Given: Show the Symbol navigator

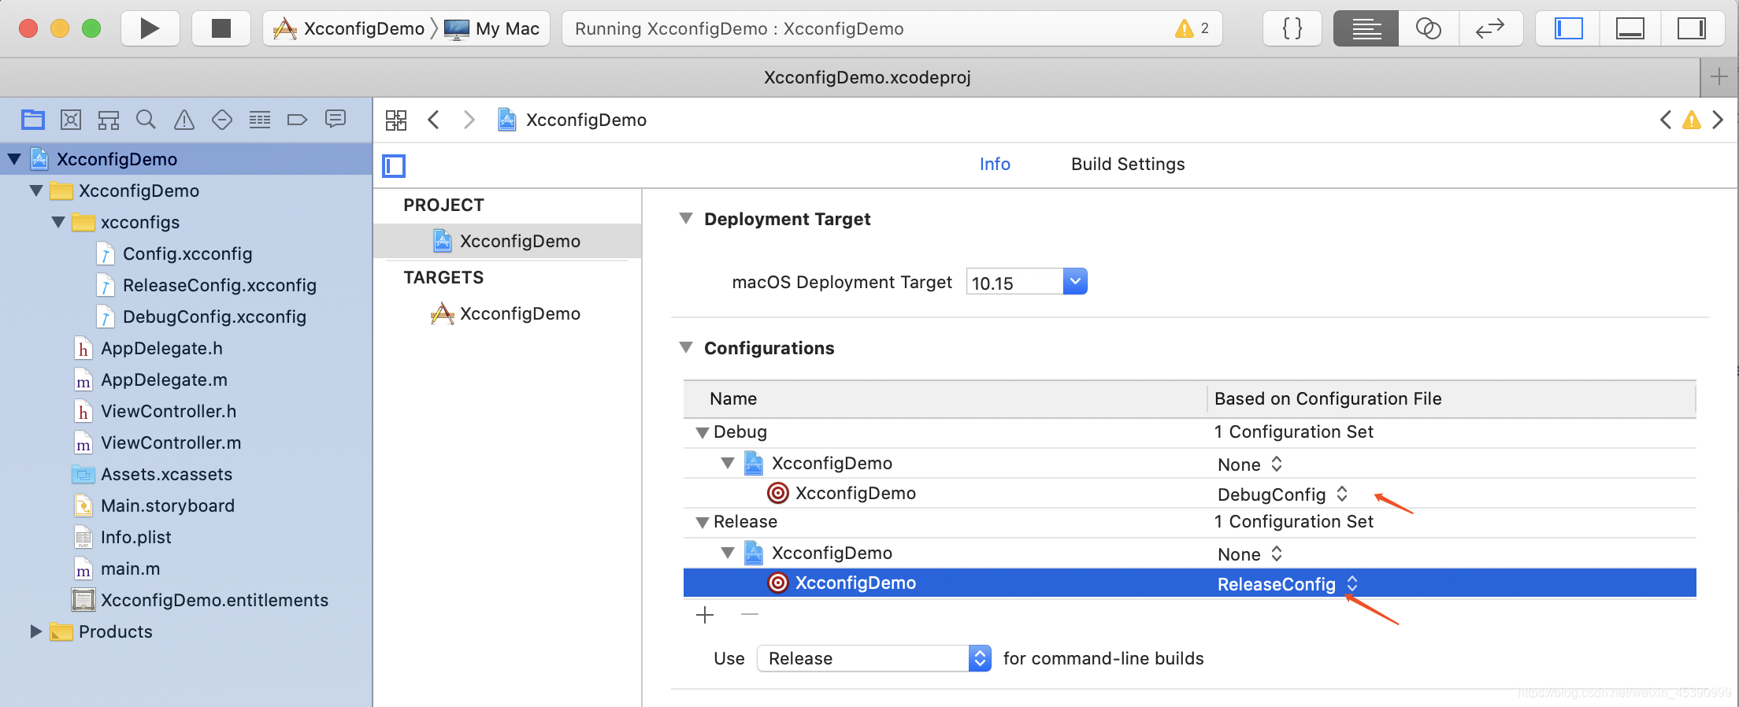Looking at the screenshot, I should [x=108, y=120].
